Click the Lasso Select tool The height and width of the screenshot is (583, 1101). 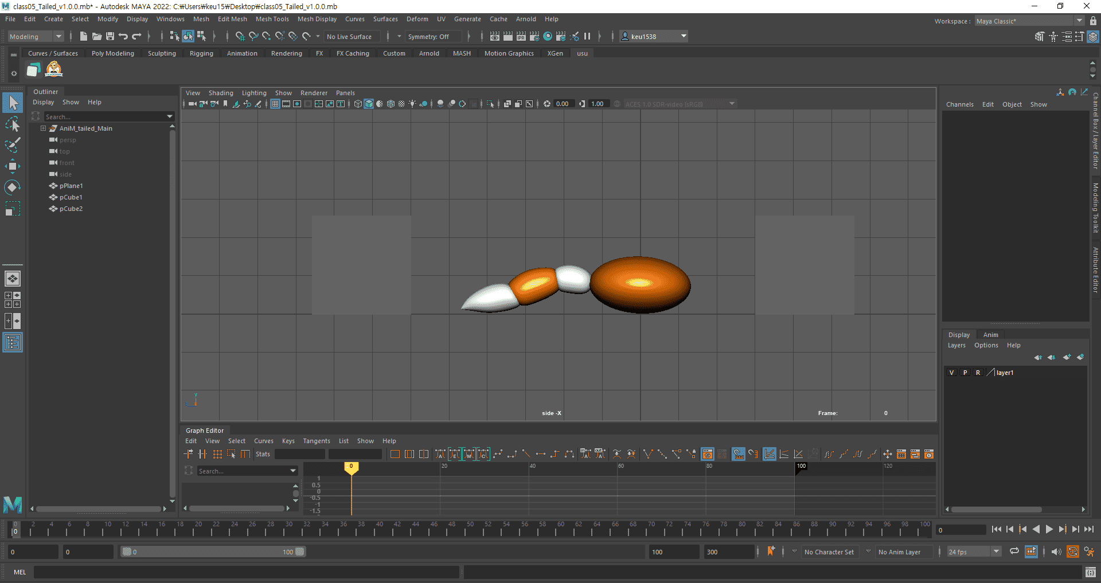coord(12,124)
